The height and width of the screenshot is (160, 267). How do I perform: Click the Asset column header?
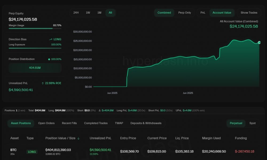[14, 138]
